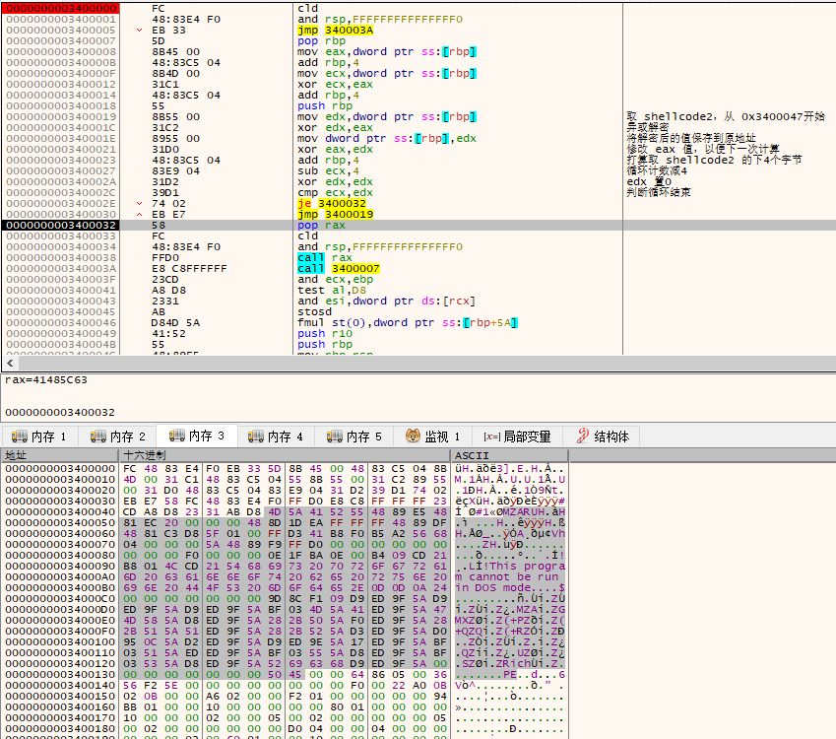The height and width of the screenshot is (739, 836).
Task: Open the 局部变量 tab
Action: [517, 437]
